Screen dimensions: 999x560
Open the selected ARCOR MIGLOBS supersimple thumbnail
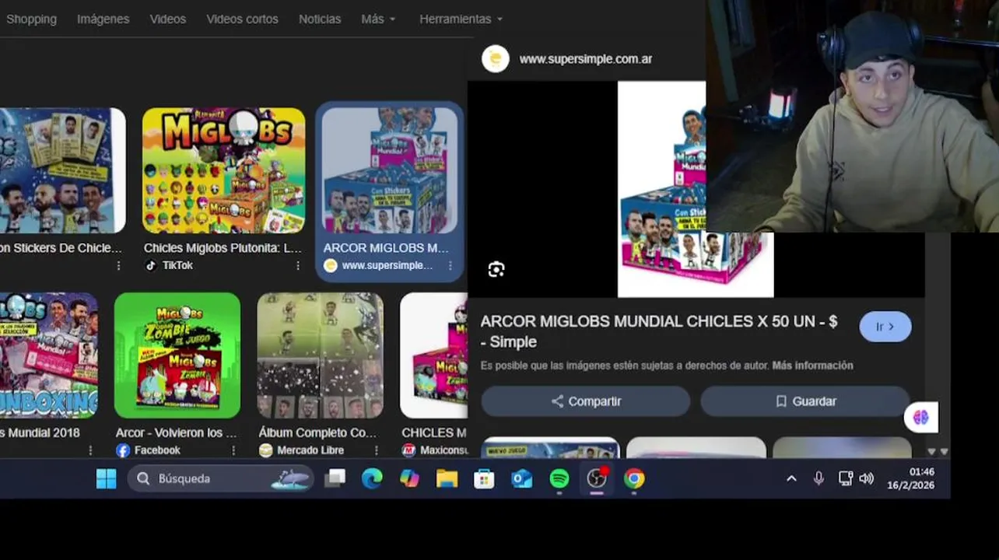pyautogui.click(x=390, y=170)
